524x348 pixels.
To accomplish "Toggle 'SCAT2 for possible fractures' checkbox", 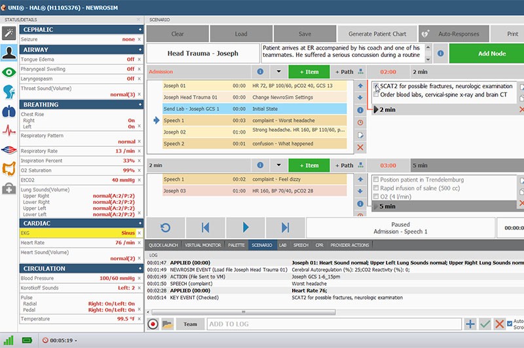I will tap(376, 86).
